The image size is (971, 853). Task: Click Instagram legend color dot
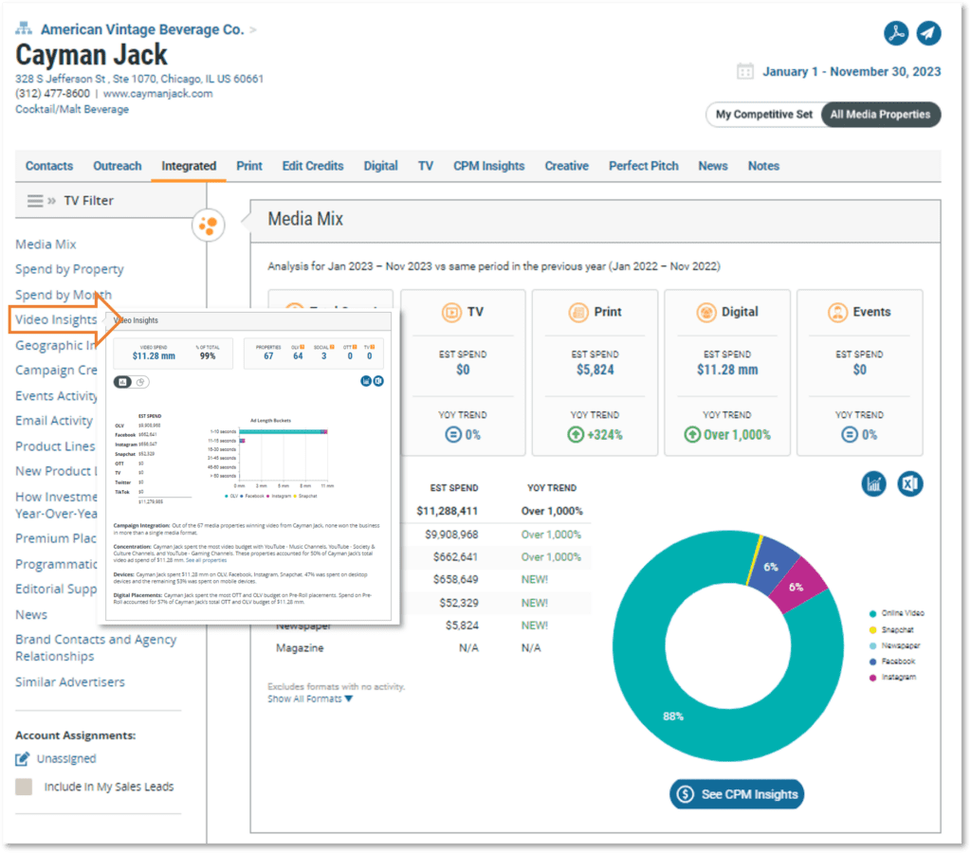click(x=872, y=678)
